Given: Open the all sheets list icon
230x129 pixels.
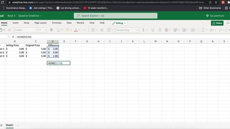Looking at the screenshot, I should coord(1,125).
